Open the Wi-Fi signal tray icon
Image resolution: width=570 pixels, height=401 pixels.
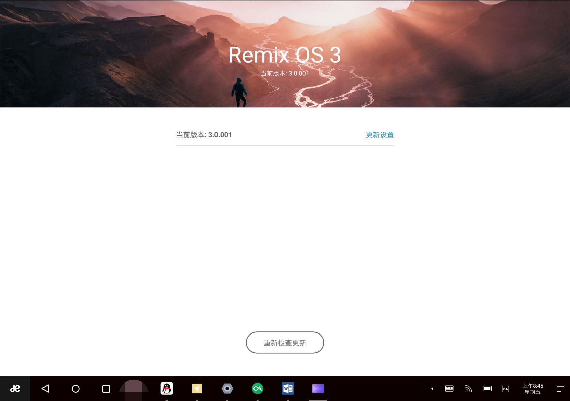pos(468,389)
